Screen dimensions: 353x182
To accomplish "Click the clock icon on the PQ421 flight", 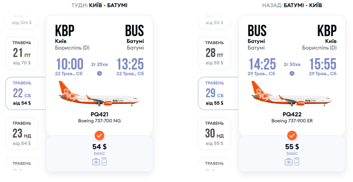I will click(x=99, y=73).
